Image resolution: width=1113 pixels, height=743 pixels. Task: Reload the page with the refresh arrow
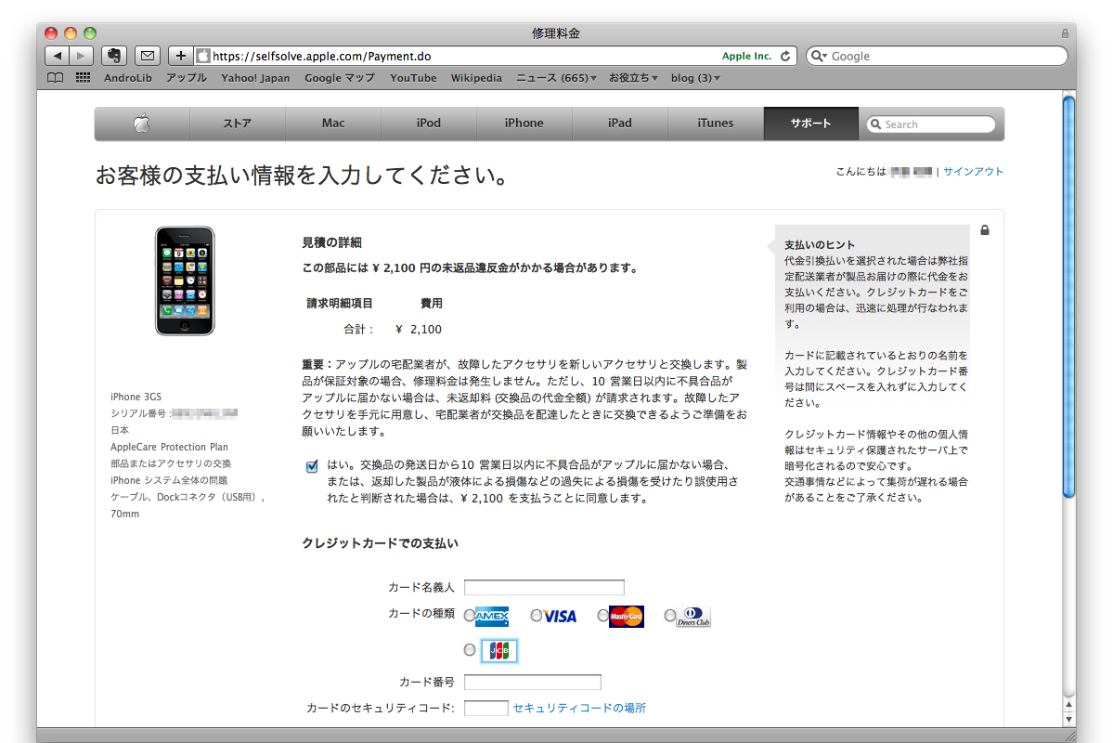click(785, 56)
